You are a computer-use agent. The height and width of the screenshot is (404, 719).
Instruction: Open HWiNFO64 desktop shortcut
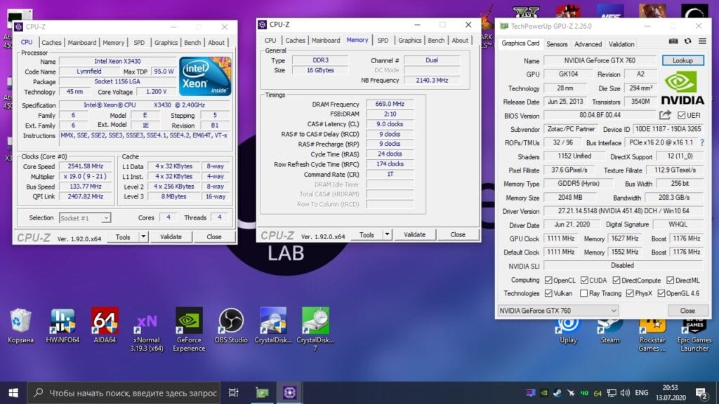coord(62,325)
